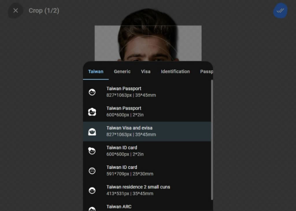This screenshot has width=296, height=211.
Task: Click icon beside Taiwan residence 2 small cuns
Action: [92, 190]
